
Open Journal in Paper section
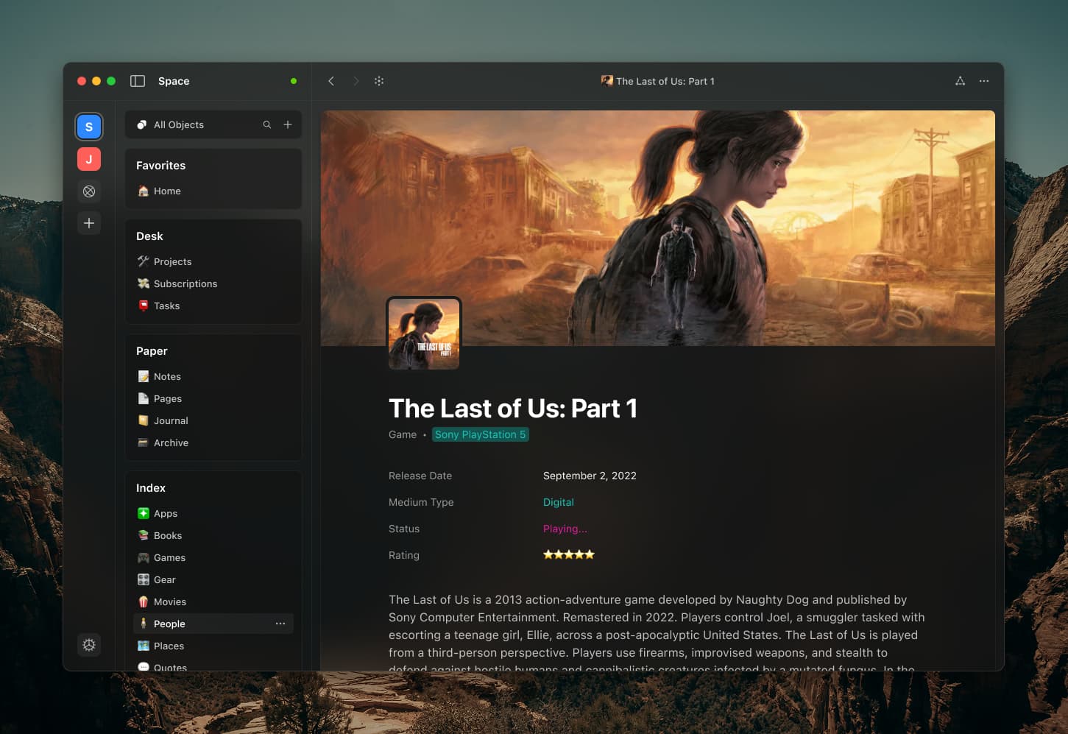(x=213, y=420)
